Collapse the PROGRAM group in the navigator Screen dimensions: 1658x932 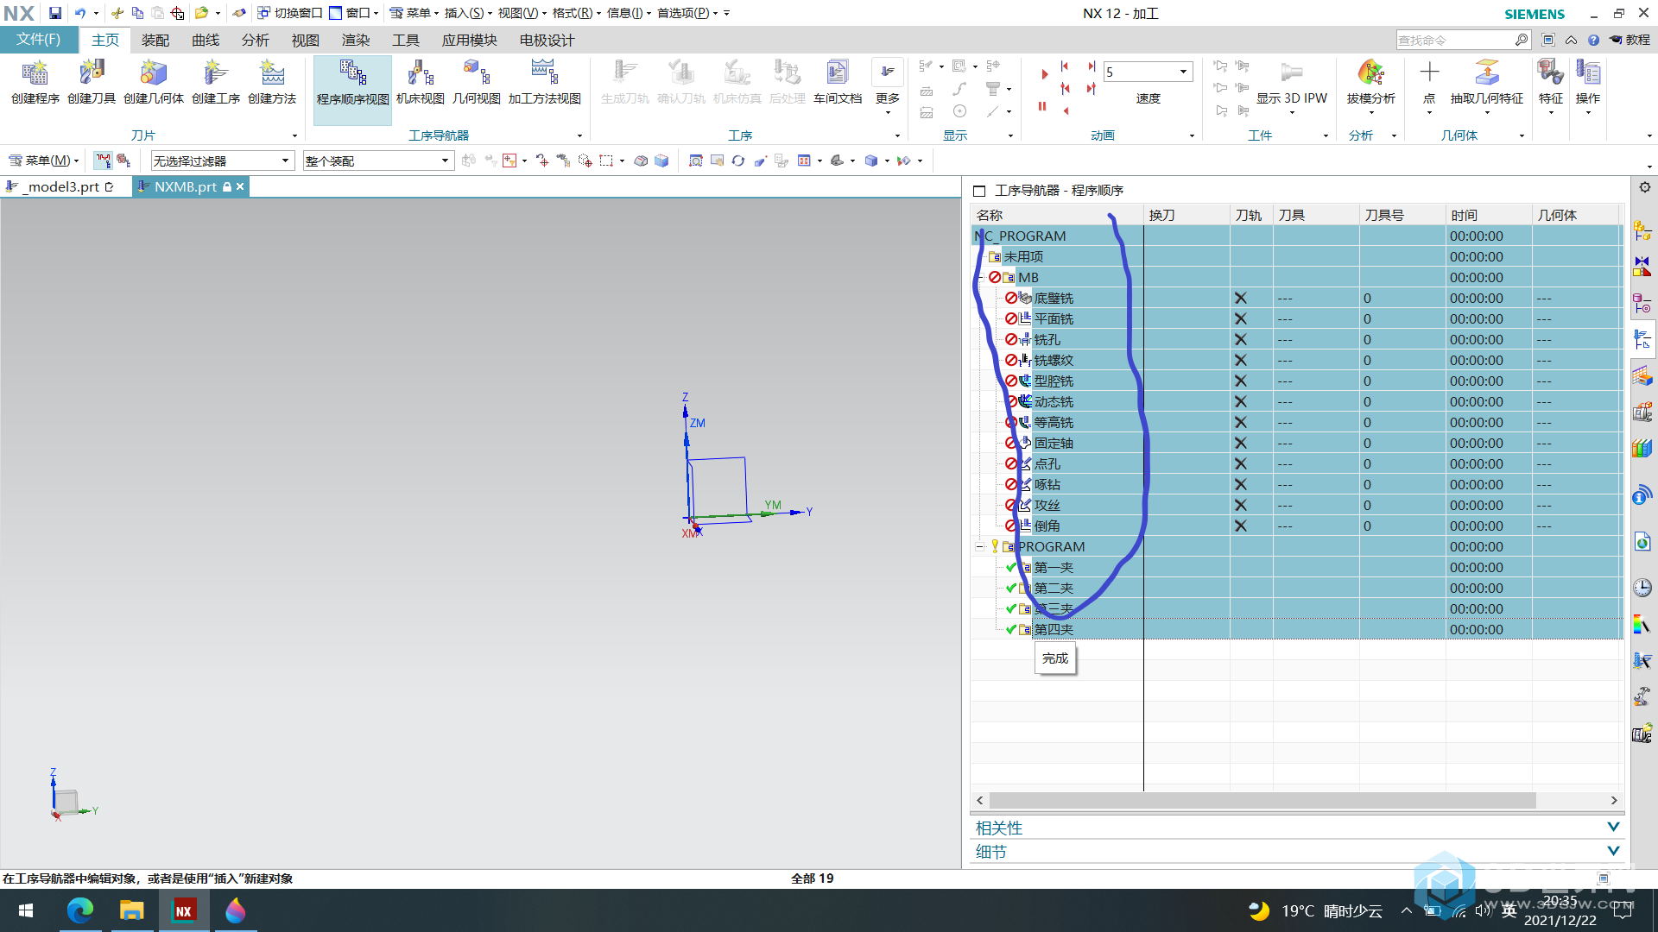[979, 546]
